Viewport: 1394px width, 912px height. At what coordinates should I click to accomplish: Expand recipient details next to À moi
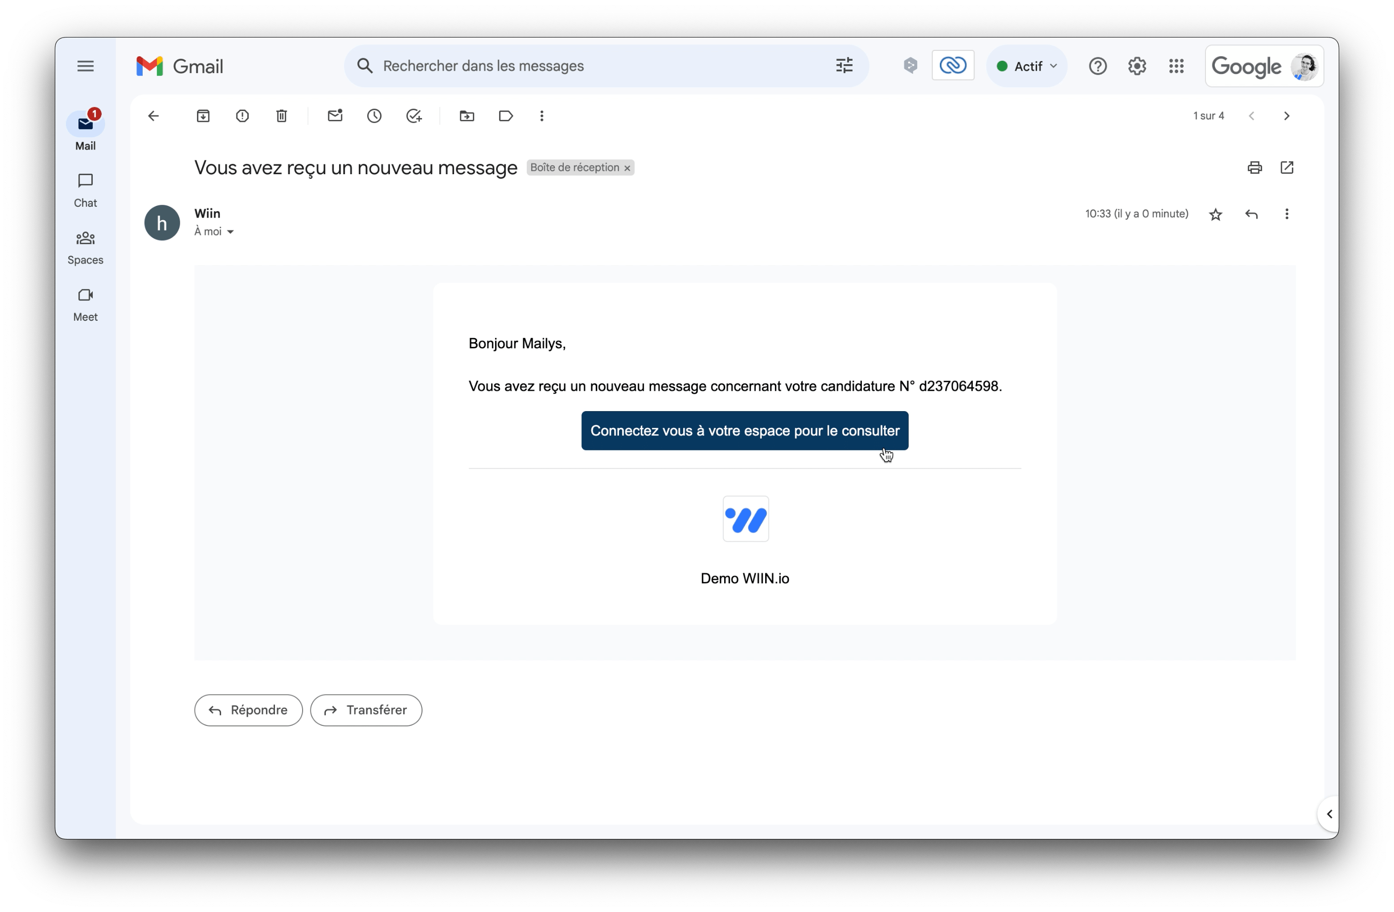(x=230, y=232)
